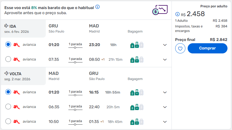This screenshot has width=232, height=130.
Task: Click baggage icons for 07:35 outbound flight
Action: tap(137, 60)
